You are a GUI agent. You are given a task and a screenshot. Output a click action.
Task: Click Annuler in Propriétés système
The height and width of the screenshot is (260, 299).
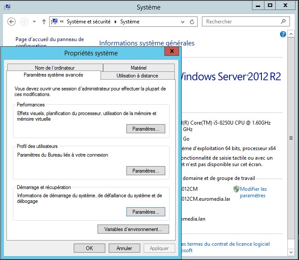[124, 248]
